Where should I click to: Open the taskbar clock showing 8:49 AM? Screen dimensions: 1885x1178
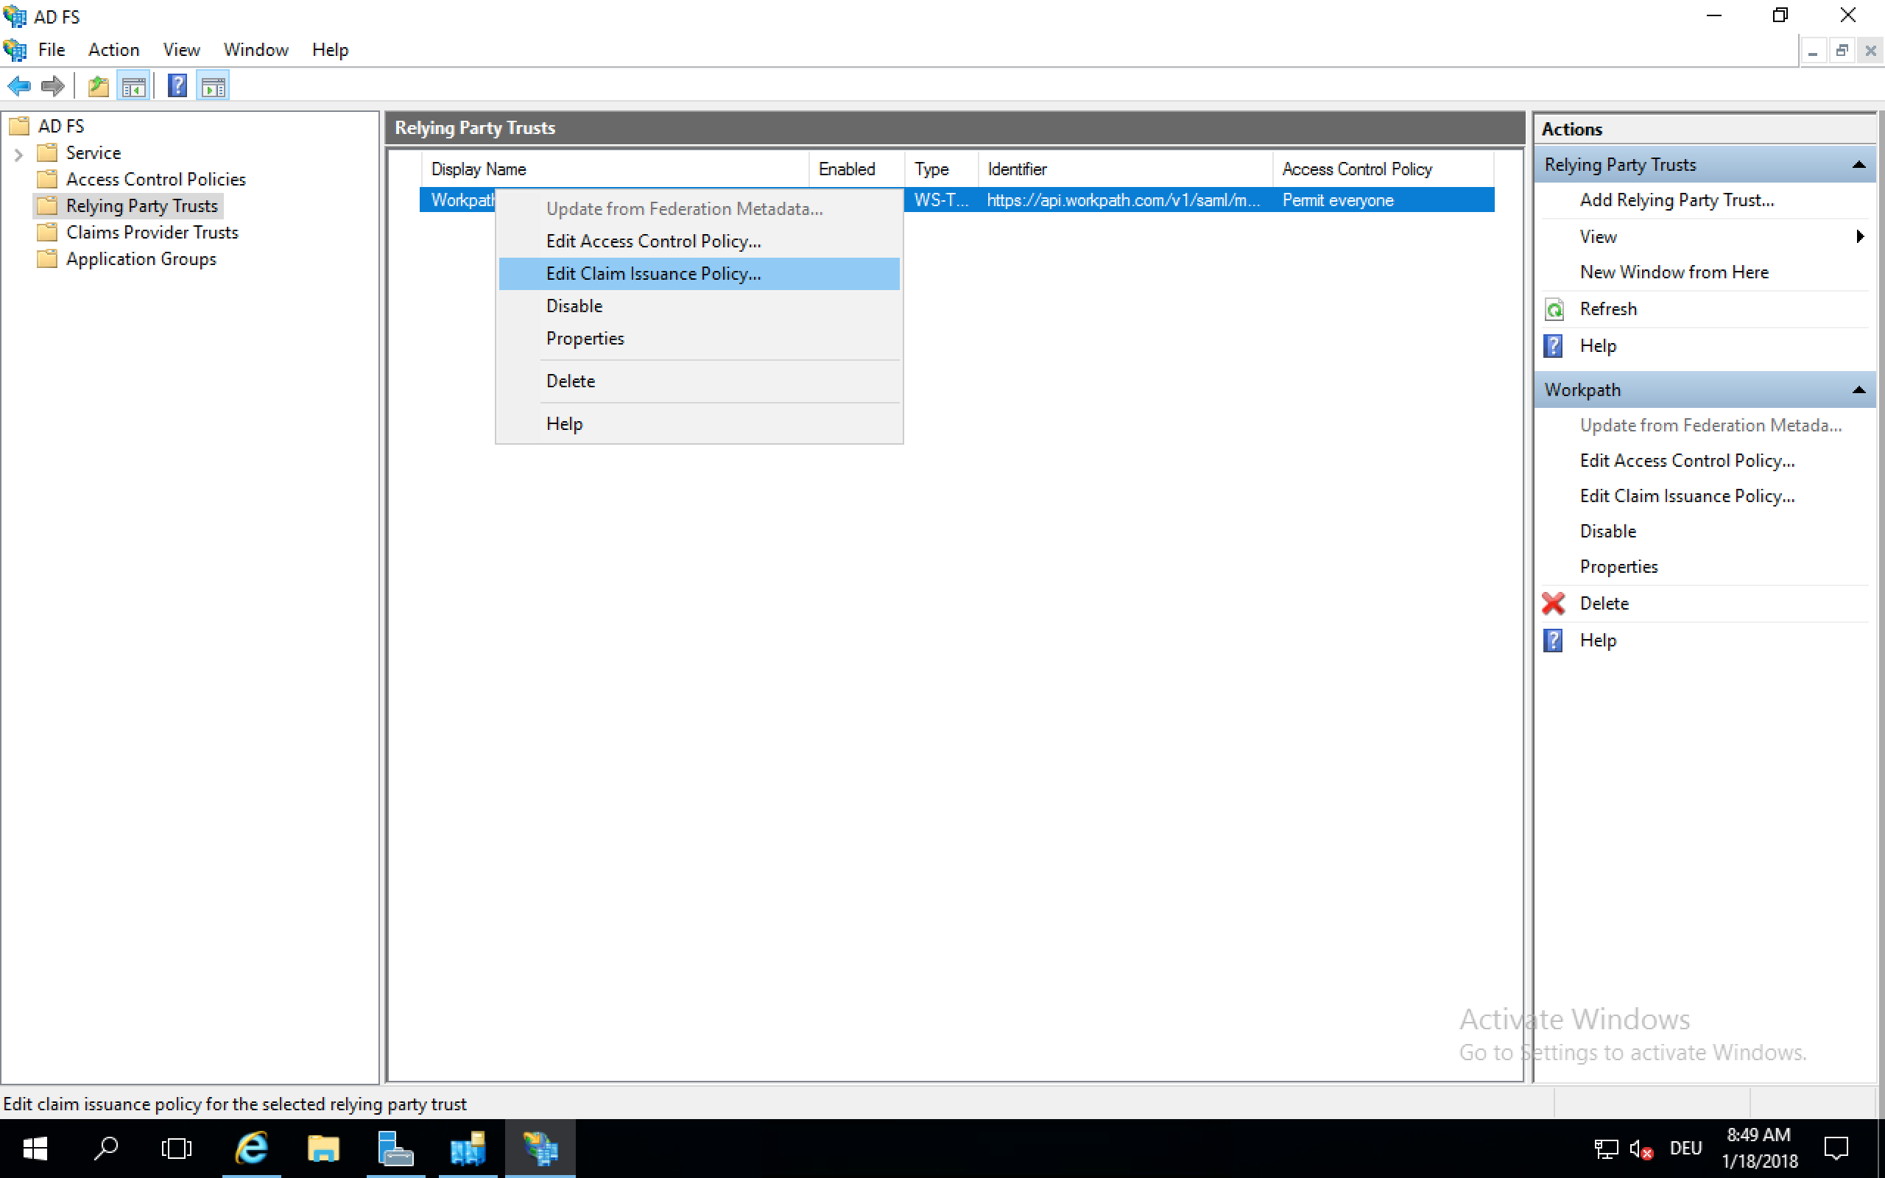point(1759,1149)
